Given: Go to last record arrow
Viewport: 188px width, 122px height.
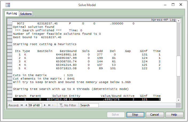Looking at the screenshot, I should tap(49, 105).
